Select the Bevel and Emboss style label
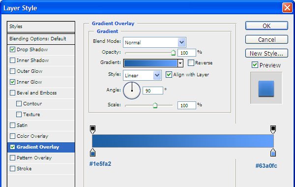Image resolution: width=295 pixels, height=187 pixels. pyautogui.click(x=36, y=93)
